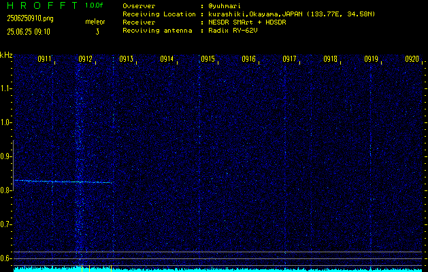Click frequency axis label 1.1
The image size is (428, 272).
coord(5,88)
